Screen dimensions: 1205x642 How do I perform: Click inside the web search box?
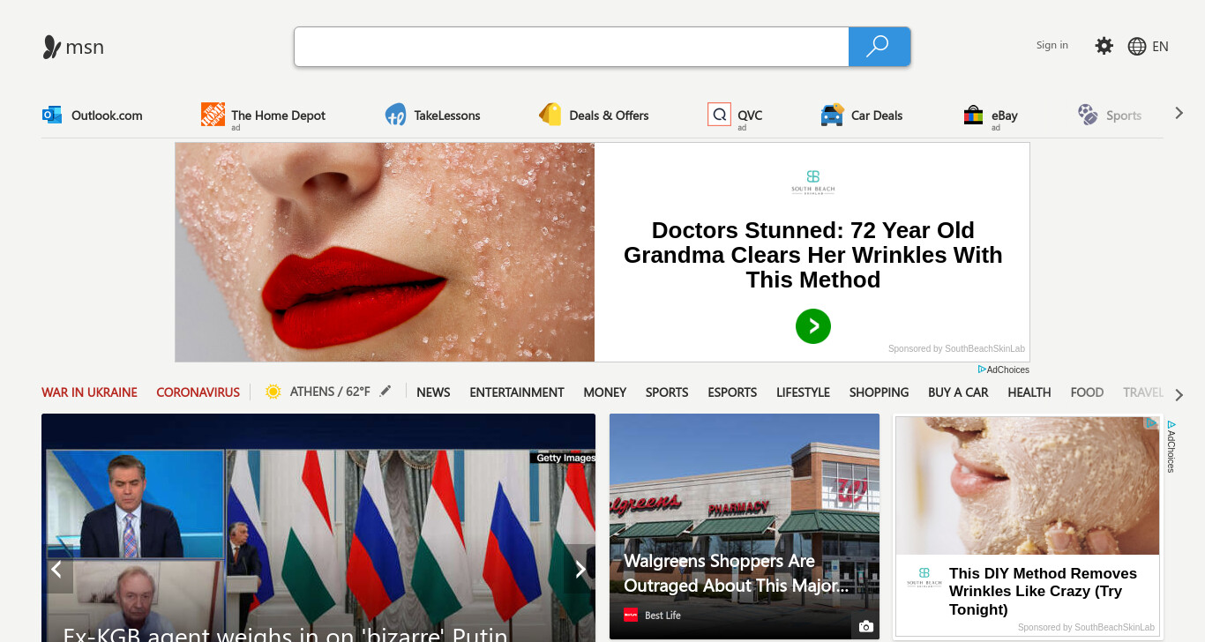572,47
